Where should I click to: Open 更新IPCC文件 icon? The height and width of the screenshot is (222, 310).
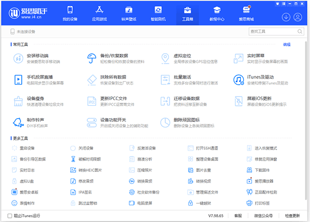pos(92,101)
